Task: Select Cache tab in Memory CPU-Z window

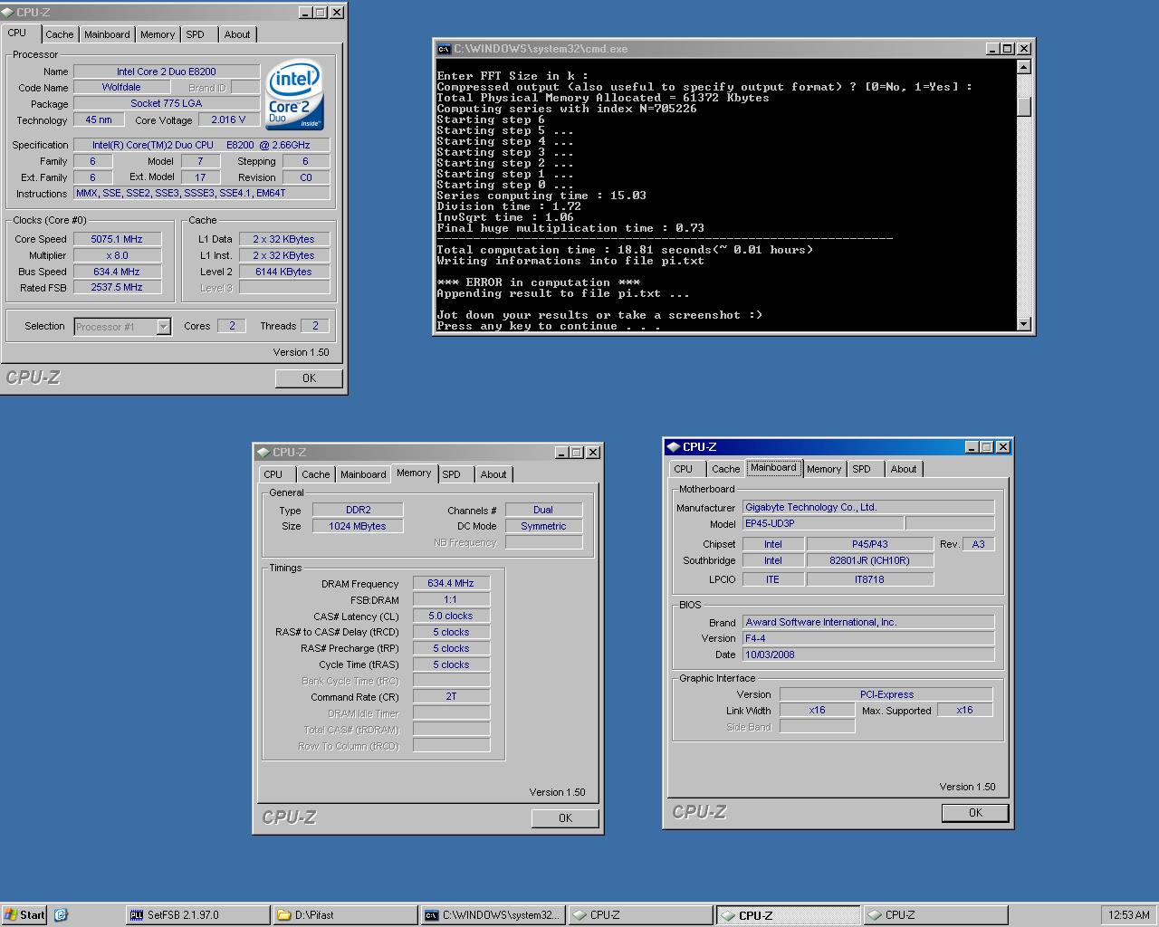Action: 316,474
